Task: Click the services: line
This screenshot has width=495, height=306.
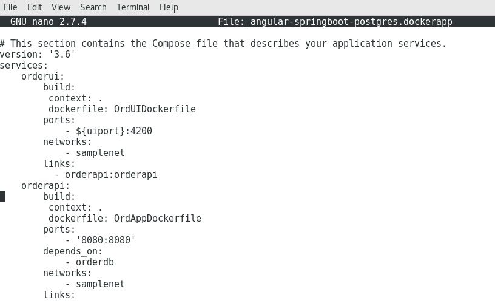Action: tap(24, 66)
